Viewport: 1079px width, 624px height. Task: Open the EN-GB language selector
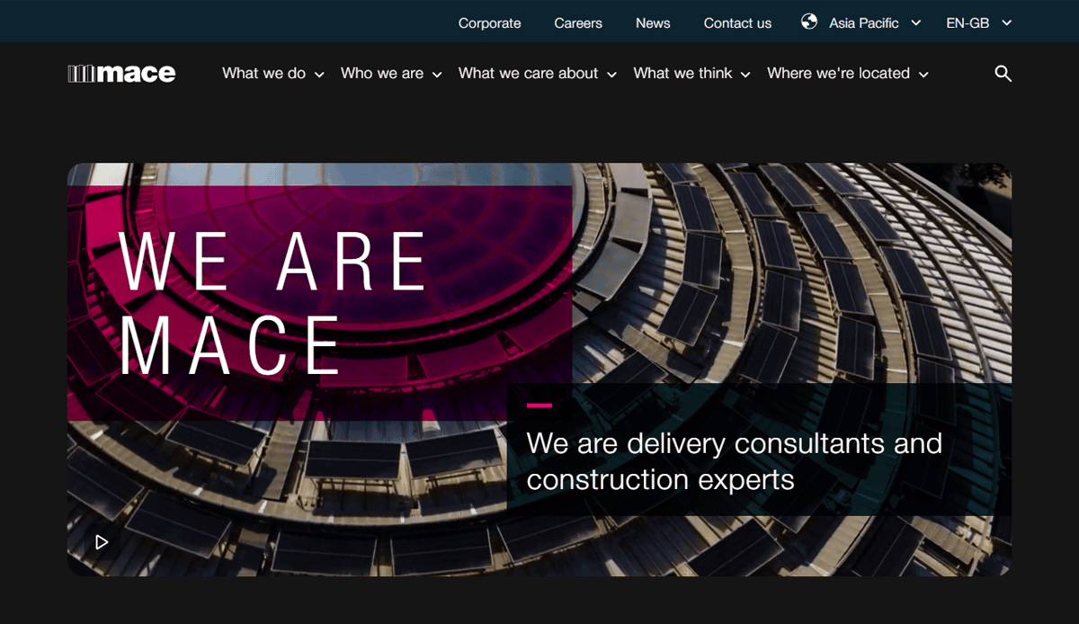pos(968,22)
